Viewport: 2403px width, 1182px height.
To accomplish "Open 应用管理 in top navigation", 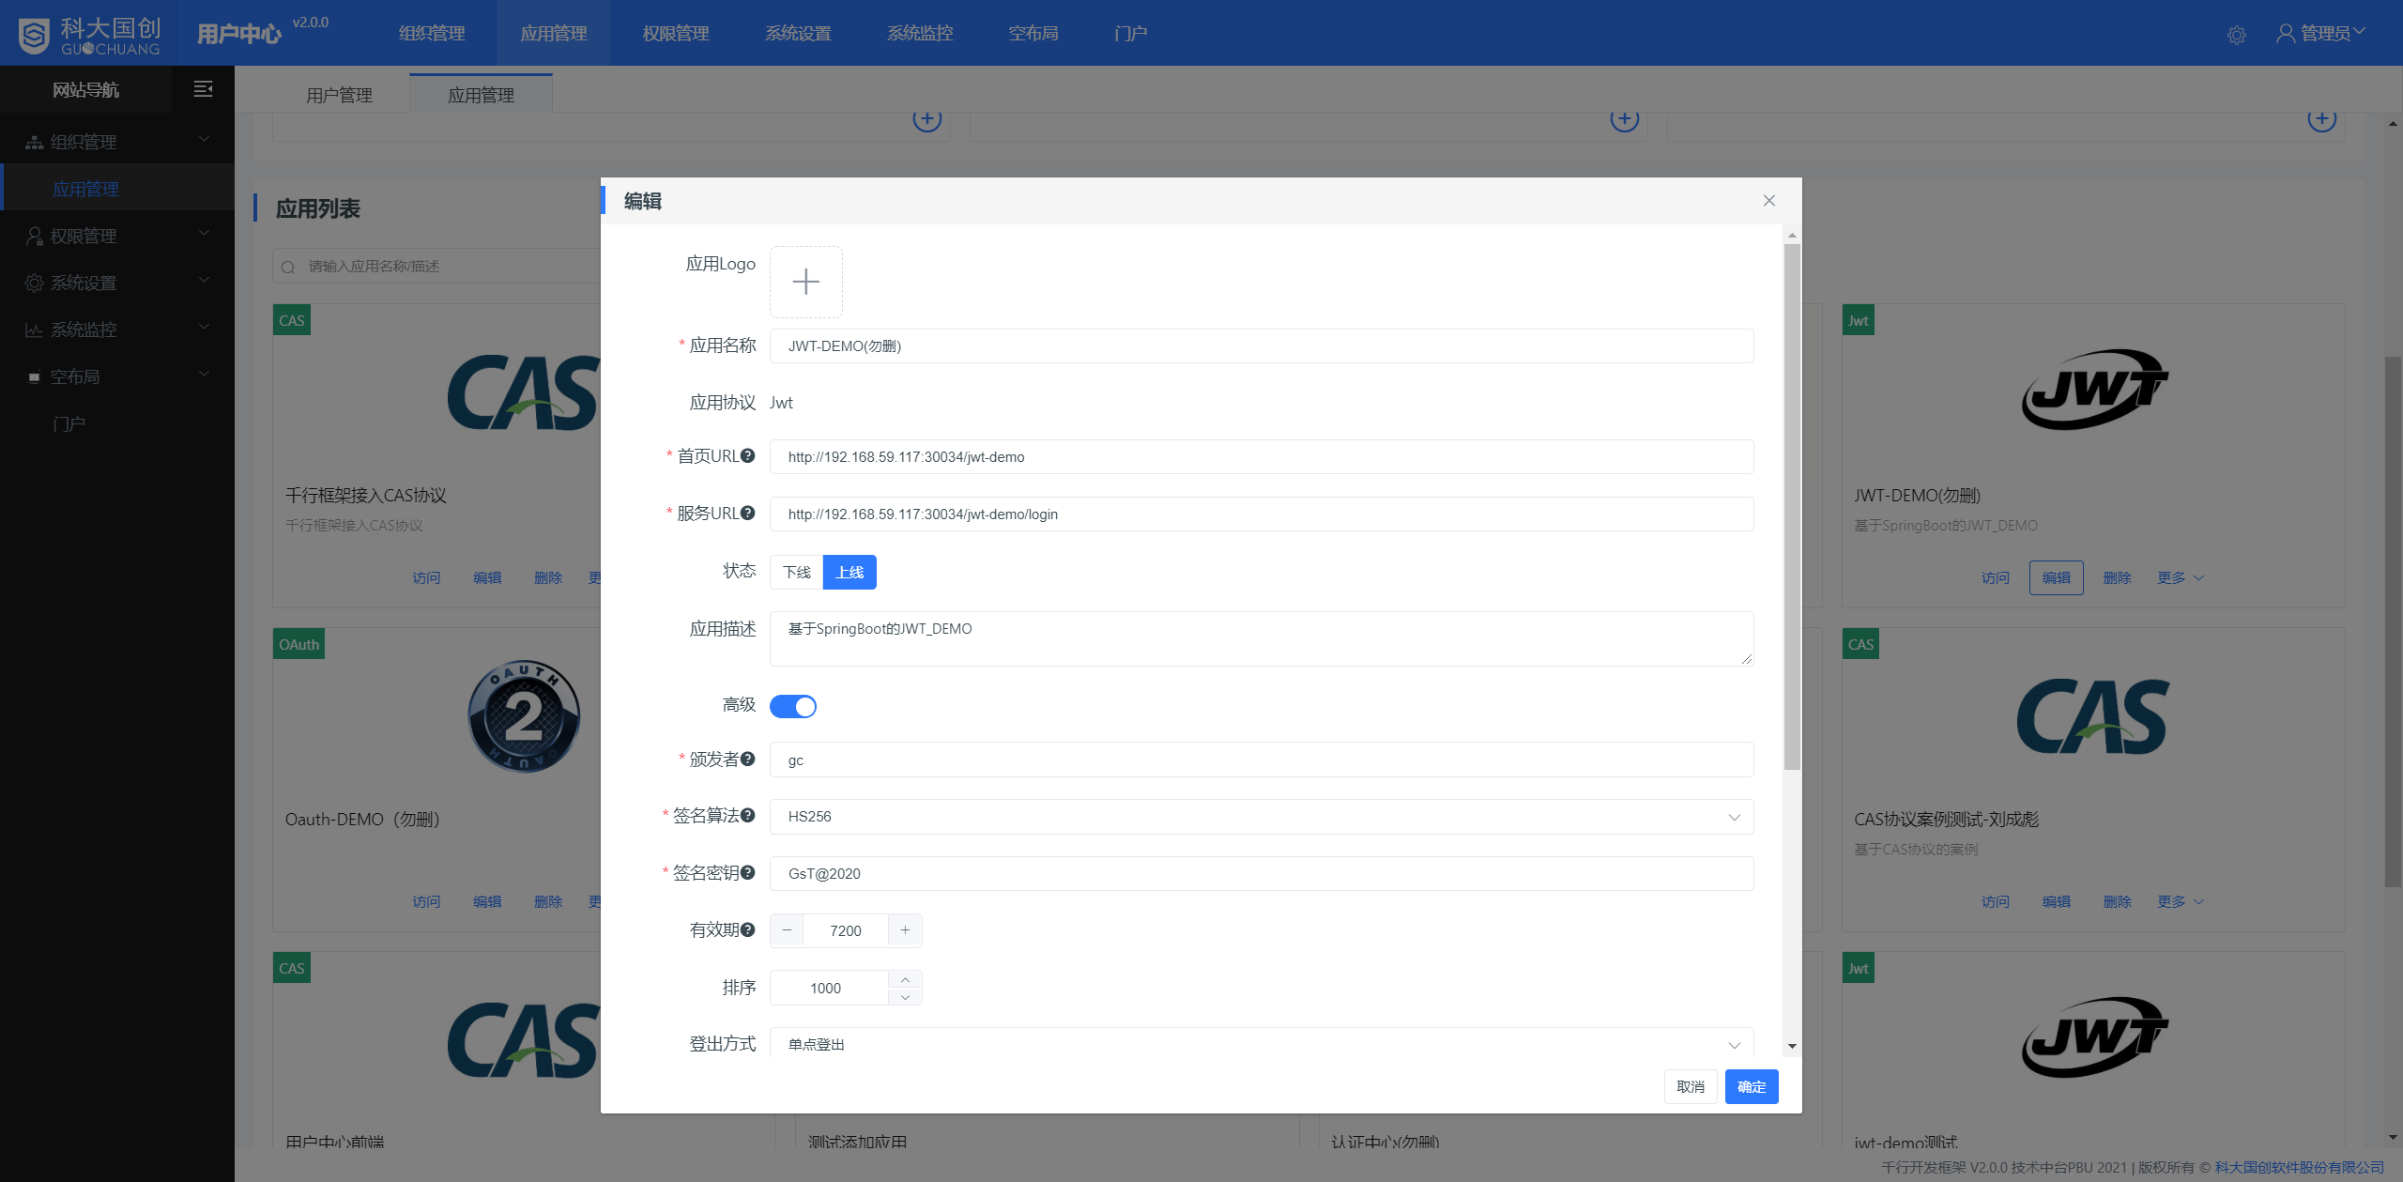I will pos(554,33).
